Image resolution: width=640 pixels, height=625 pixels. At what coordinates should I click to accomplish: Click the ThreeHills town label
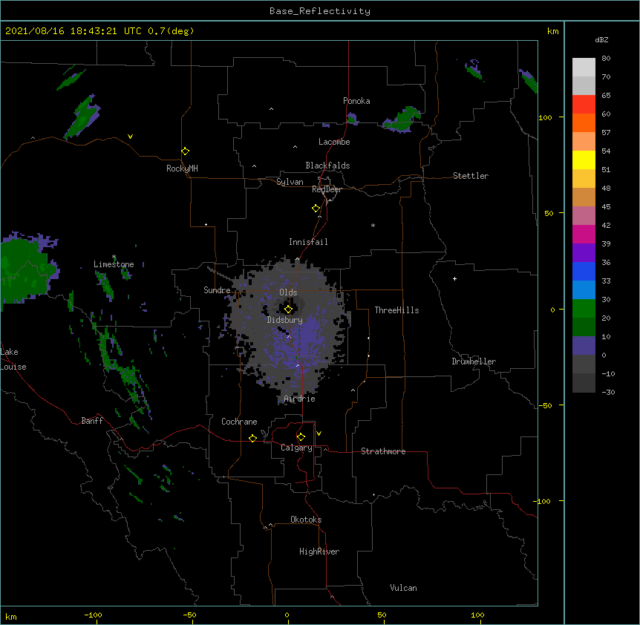tap(396, 310)
